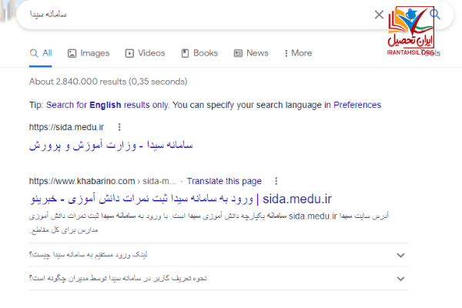Open result سامانه سیدا - وزارت آموزش و پرورش
Image resolution: width=462 pixels, height=308 pixels.
click(x=111, y=146)
